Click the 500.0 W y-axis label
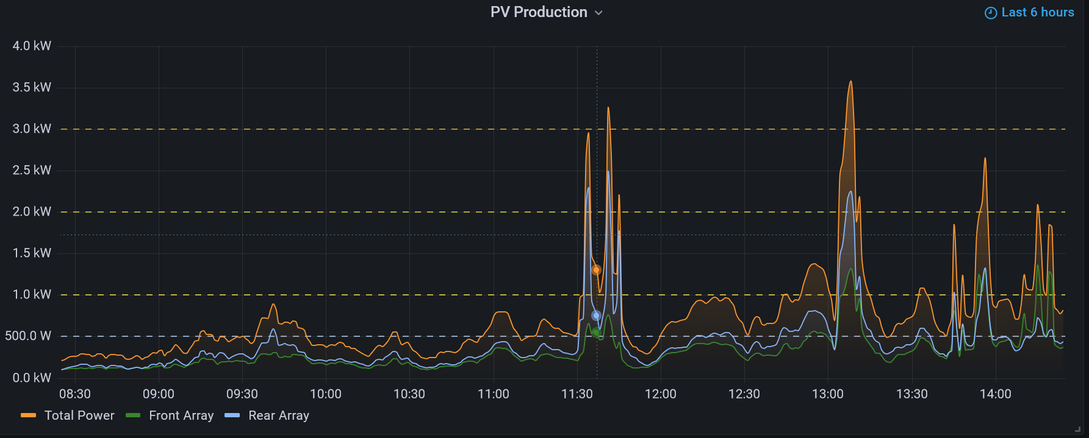The height and width of the screenshot is (438, 1089). 28,336
